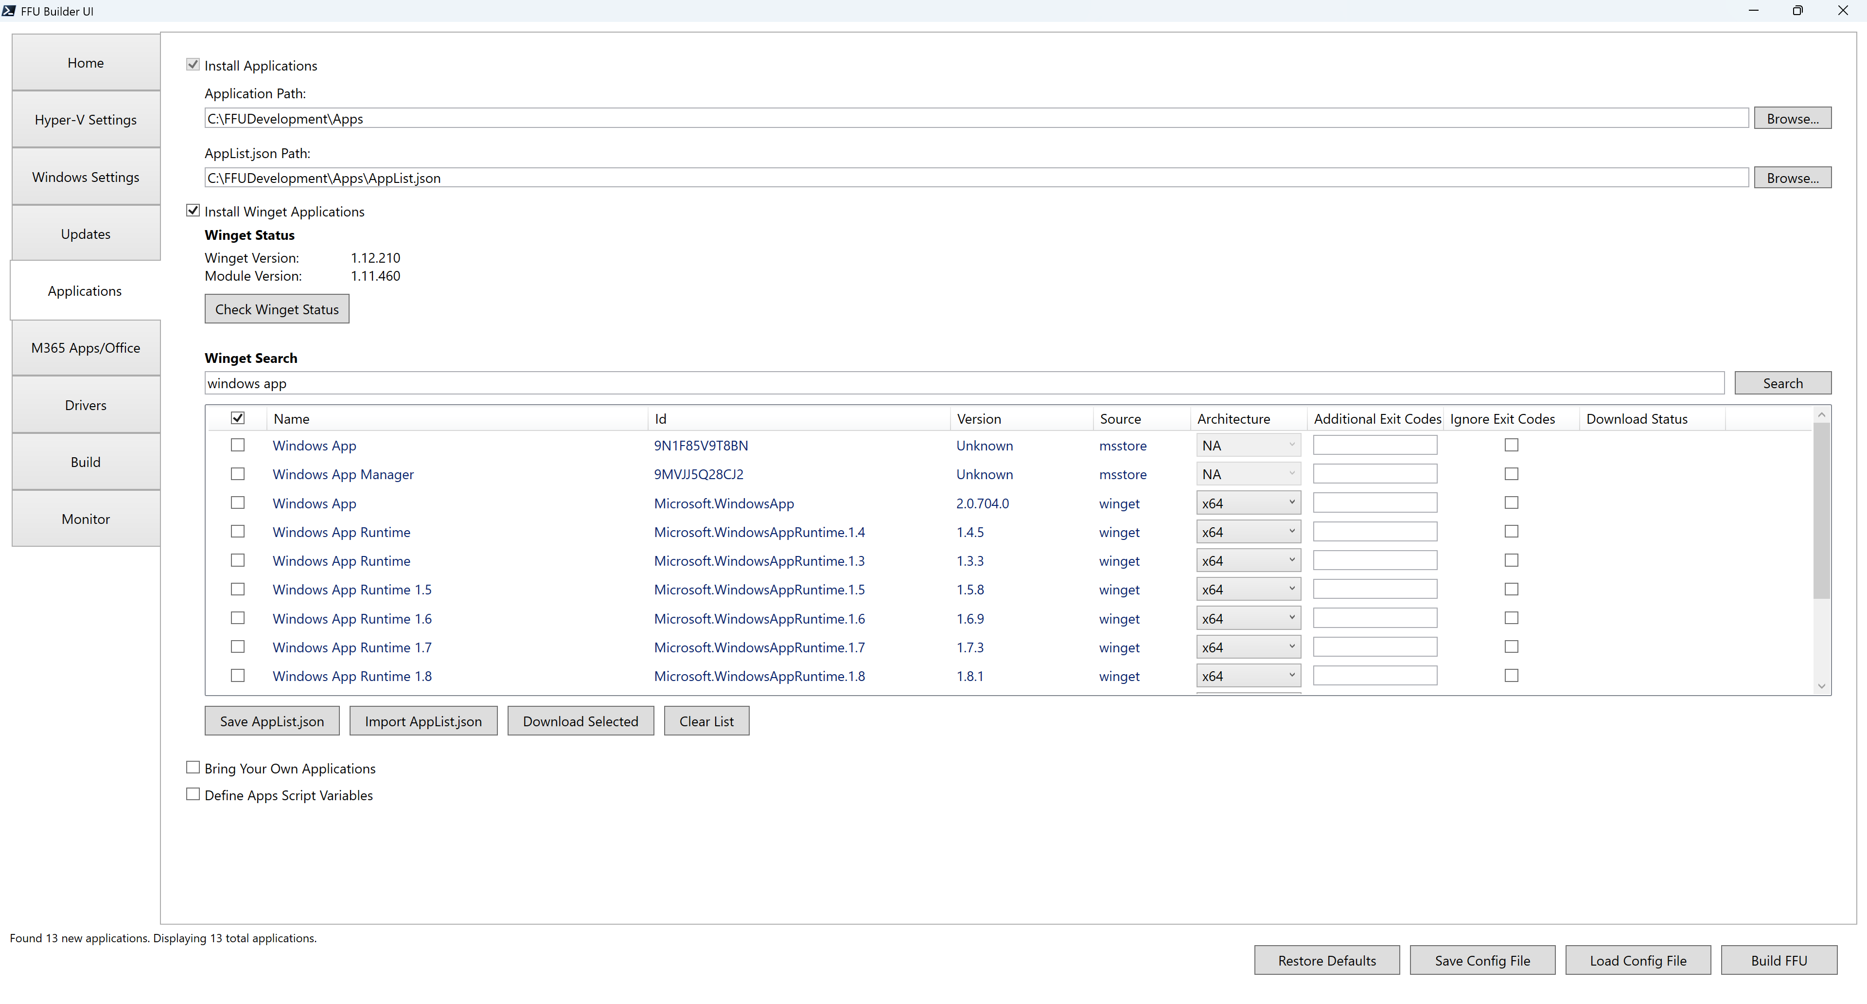Click Browse next to Application Path
The width and height of the screenshot is (1867, 1004).
point(1792,117)
